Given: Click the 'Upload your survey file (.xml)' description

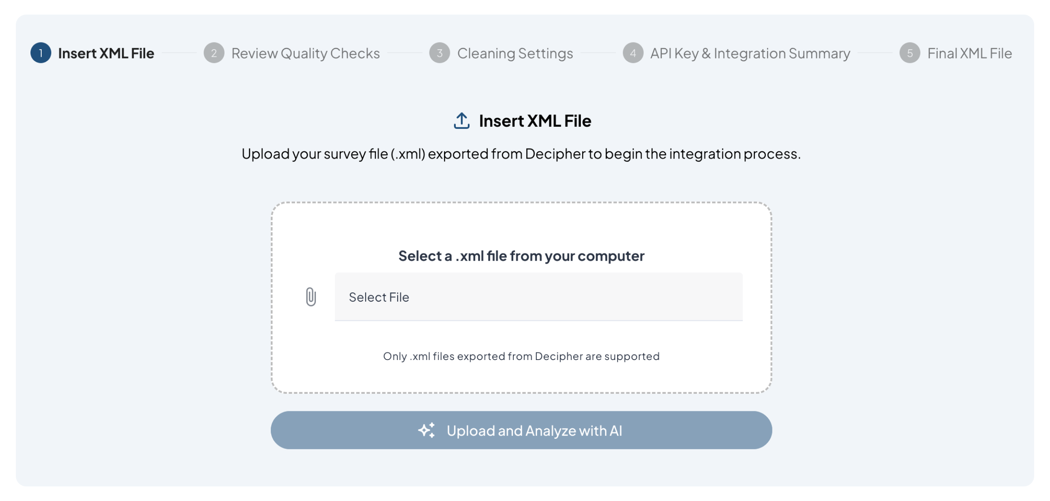Looking at the screenshot, I should [x=521, y=154].
